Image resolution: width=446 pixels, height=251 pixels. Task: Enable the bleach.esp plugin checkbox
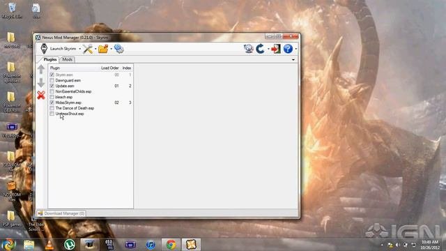[x=52, y=97]
